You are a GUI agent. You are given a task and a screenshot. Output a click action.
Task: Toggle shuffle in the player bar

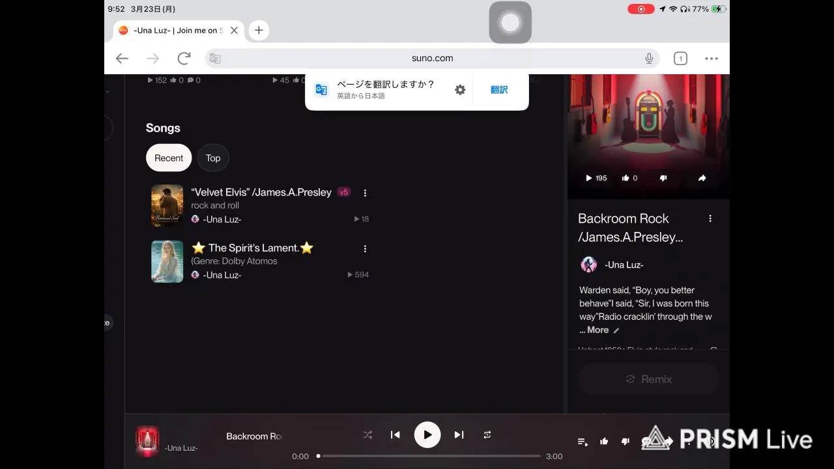[367, 434]
